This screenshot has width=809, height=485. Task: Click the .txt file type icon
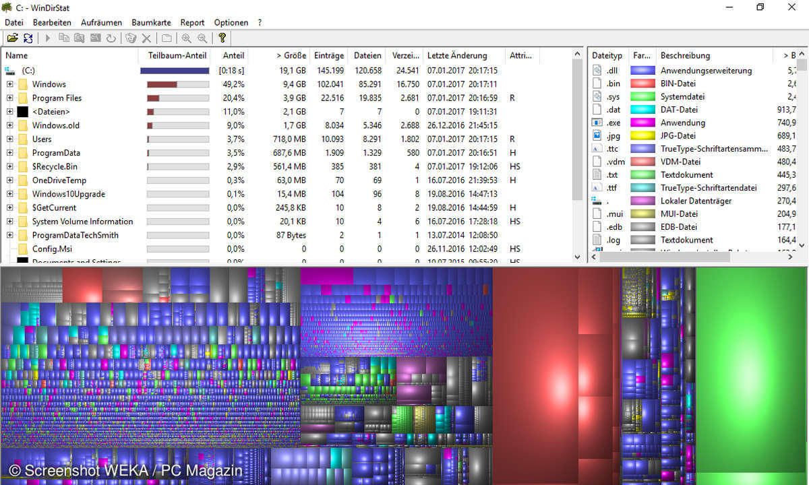[597, 174]
